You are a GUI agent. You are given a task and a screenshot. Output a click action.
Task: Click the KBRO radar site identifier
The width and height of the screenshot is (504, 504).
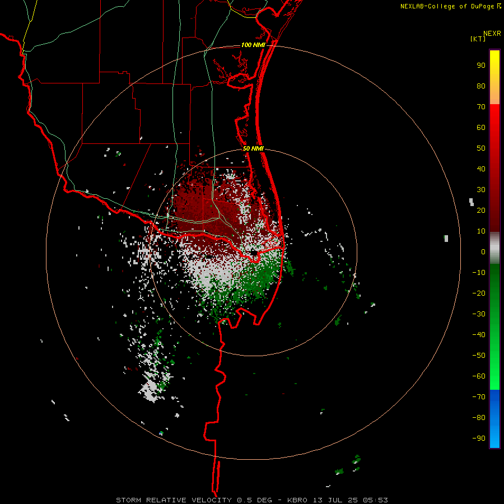[x=297, y=500]
